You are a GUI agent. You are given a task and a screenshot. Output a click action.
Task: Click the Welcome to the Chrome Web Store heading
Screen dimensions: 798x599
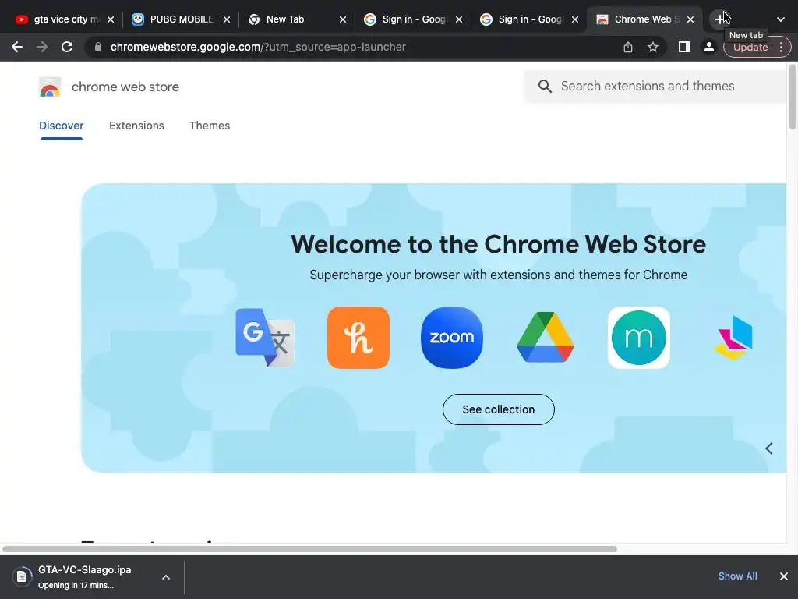(x=498, y=244)
